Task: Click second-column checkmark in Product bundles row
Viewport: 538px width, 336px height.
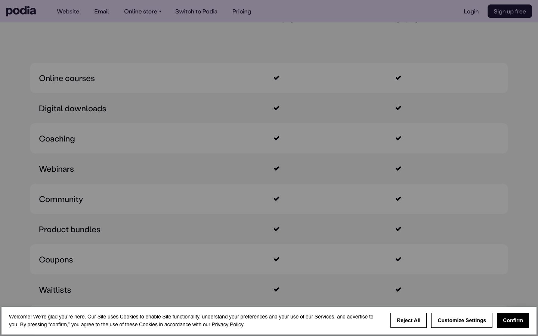Action: pos(398,229)
